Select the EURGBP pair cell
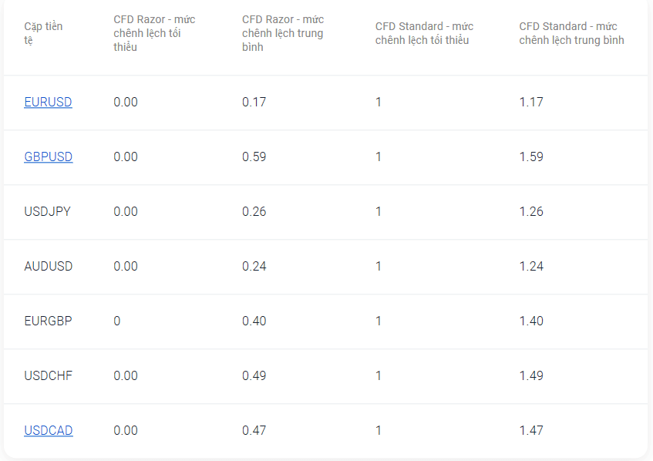This screenshot has height=461, width=653. coord(48,321)
